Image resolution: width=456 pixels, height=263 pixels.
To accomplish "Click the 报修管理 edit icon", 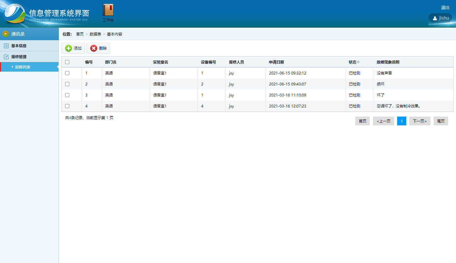I will click(6, 57).
